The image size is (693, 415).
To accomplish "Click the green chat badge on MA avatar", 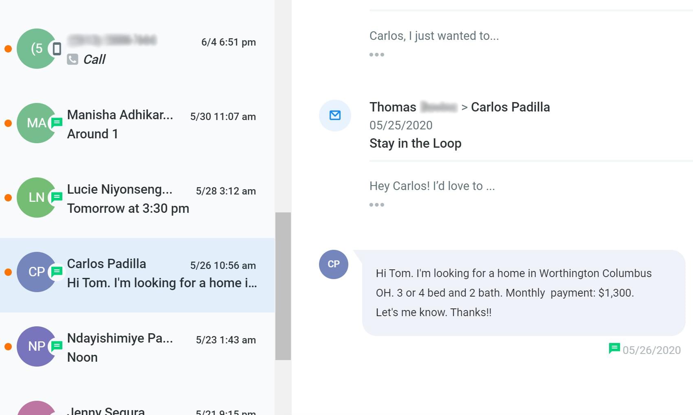I will [57, 122].
